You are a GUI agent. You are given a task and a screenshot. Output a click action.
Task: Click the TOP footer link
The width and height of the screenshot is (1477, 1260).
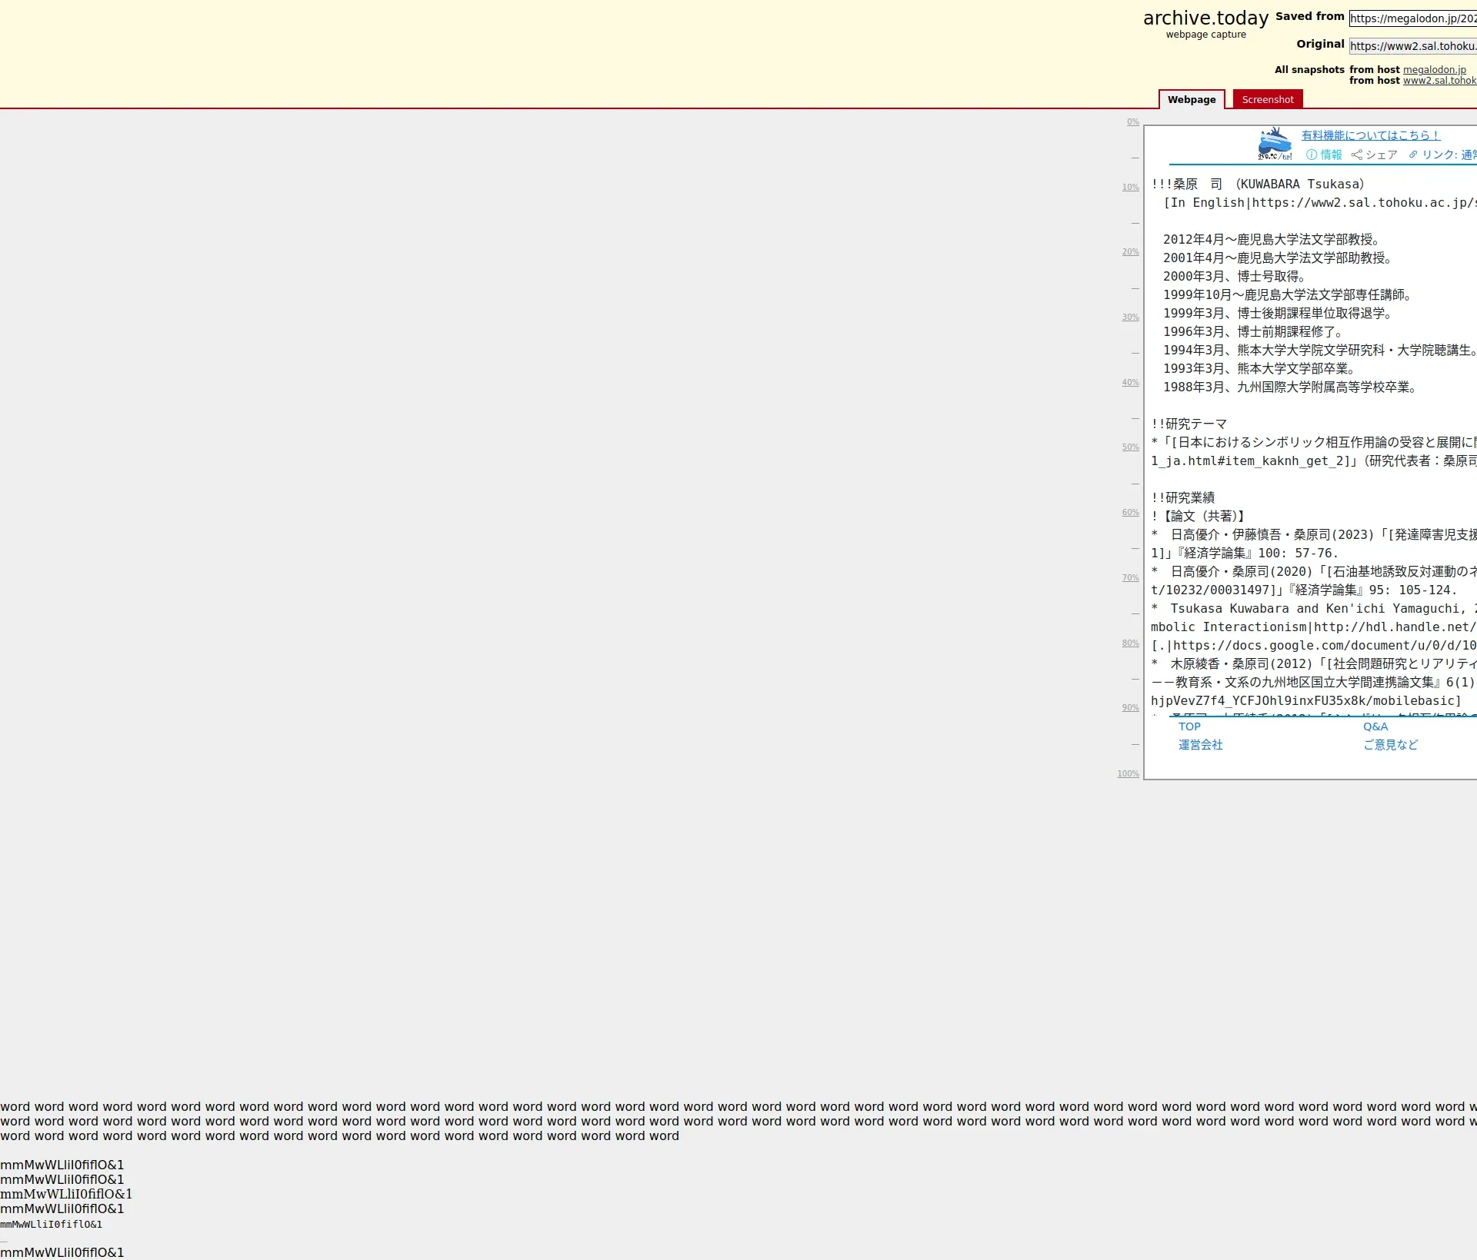(1189, 726)
